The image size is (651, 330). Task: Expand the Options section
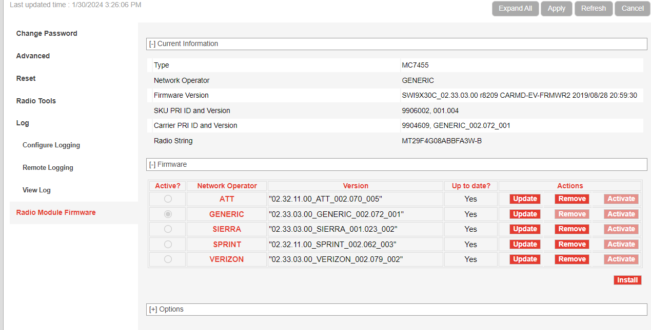tap(153, 310)
